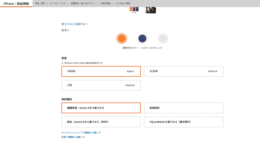
Task: Click the iPhone｜製品情報 tab
Action: [x=16, y=4]
